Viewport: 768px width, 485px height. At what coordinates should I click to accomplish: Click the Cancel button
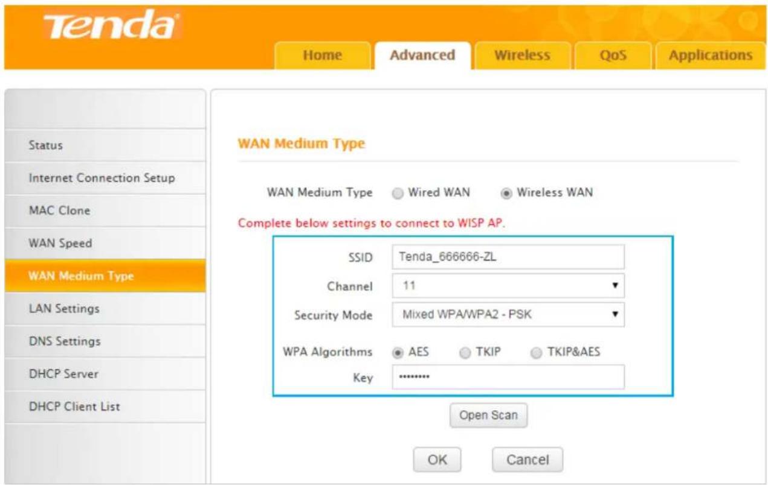tap(528, 460)
